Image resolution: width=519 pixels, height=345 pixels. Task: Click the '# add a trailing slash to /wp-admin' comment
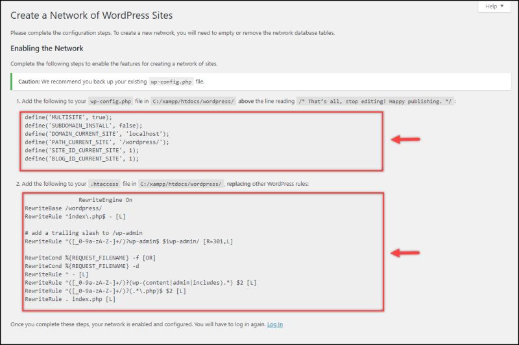click(84, 233)
